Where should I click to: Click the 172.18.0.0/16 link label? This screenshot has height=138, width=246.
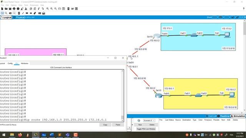[140, 78]
